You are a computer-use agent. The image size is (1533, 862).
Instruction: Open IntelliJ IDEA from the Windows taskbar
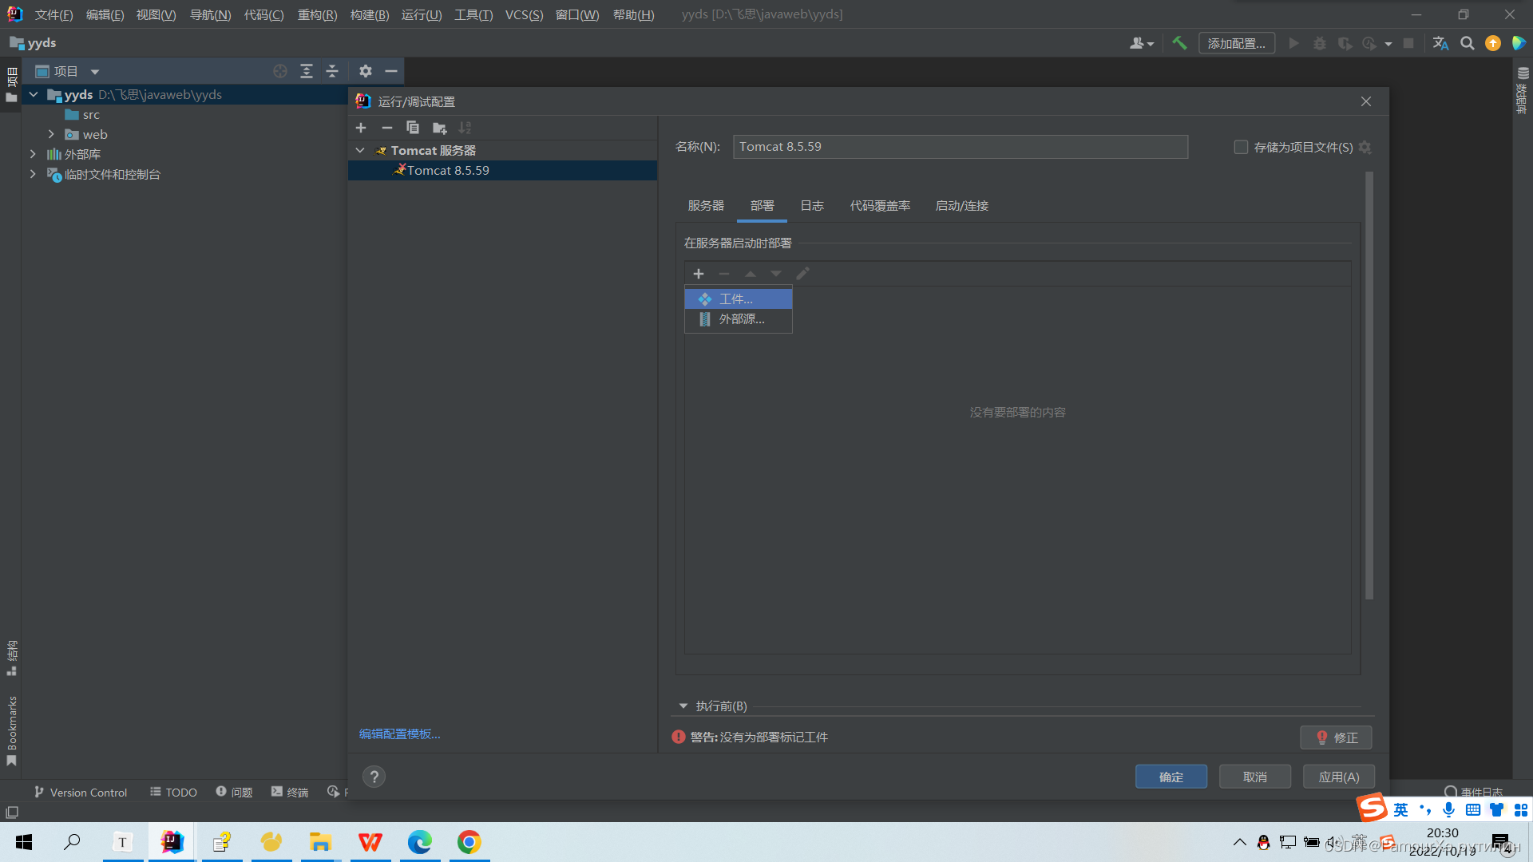[x=172, y=842]
